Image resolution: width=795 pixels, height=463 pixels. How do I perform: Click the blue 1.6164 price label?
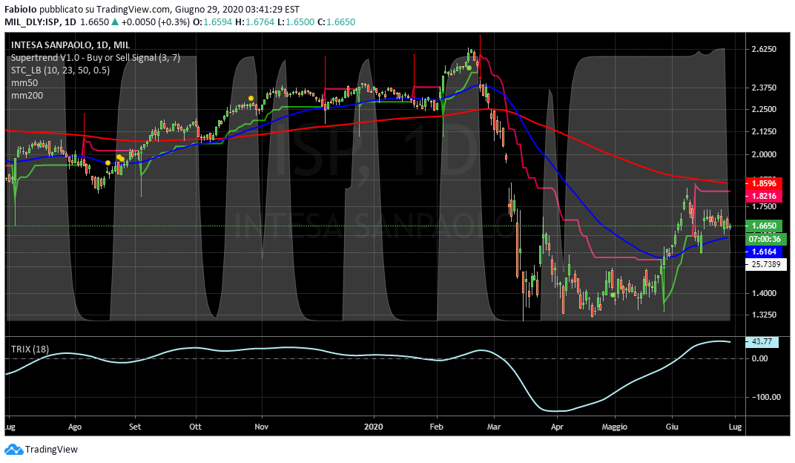[x=764, y=252]
